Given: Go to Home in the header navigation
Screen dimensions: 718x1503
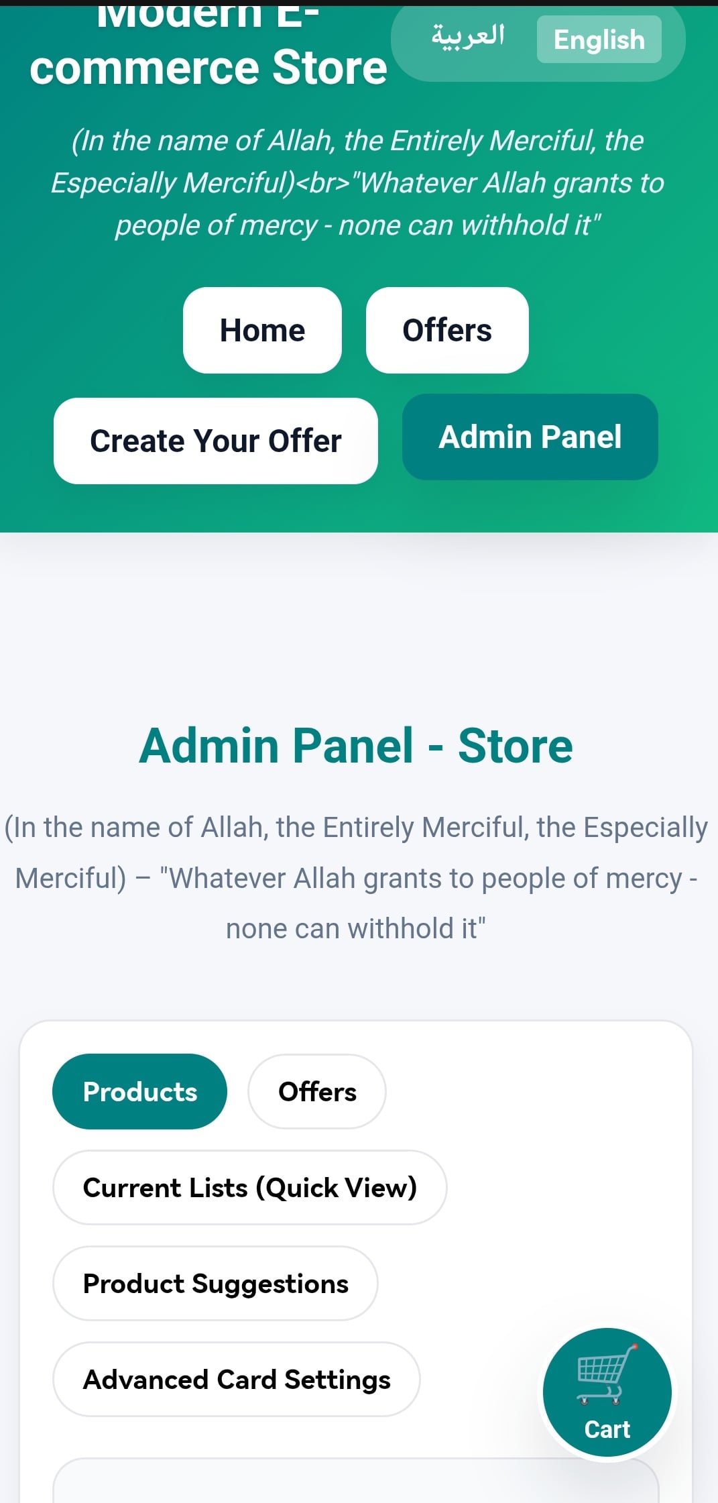Looking at the screenshot, I should [262, 330].
